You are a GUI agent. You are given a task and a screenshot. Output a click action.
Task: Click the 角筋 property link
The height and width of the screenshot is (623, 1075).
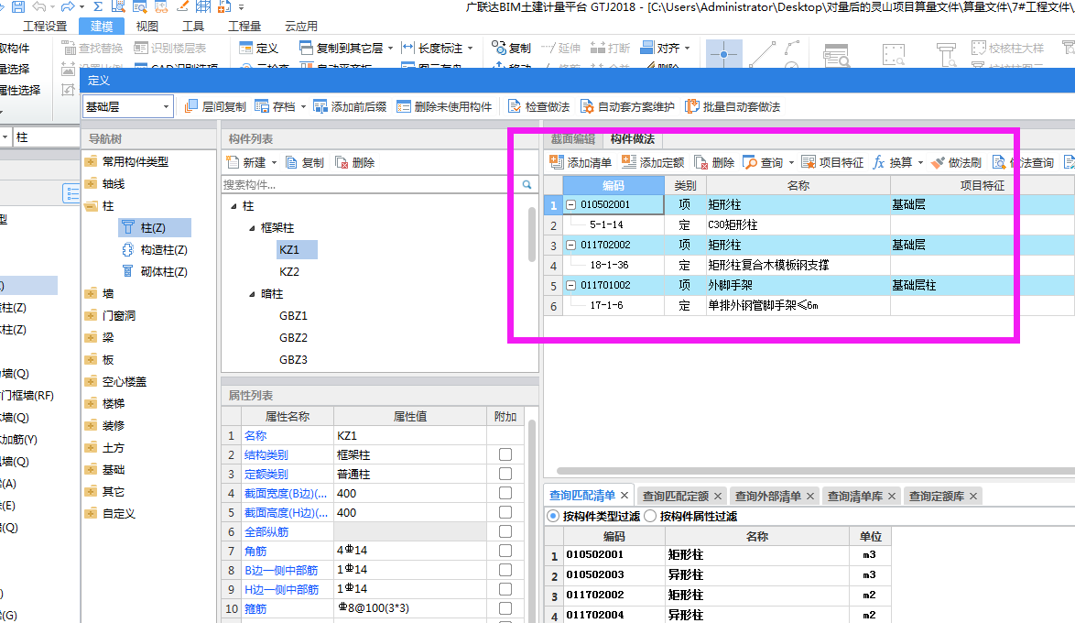pyautogui.click(x=255, y=551)
